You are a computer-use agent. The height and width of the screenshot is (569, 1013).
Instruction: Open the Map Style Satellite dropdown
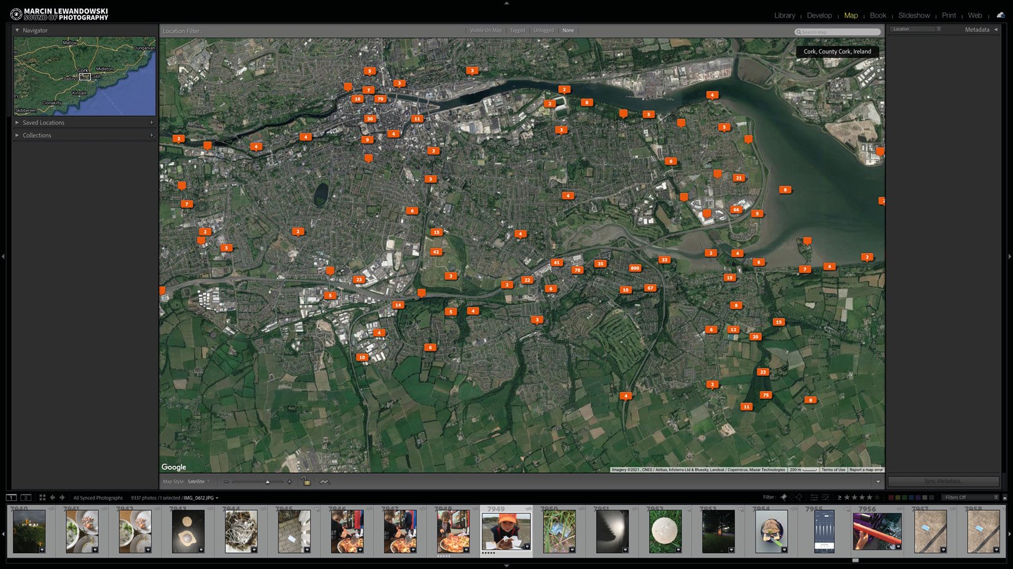[198, 481]
